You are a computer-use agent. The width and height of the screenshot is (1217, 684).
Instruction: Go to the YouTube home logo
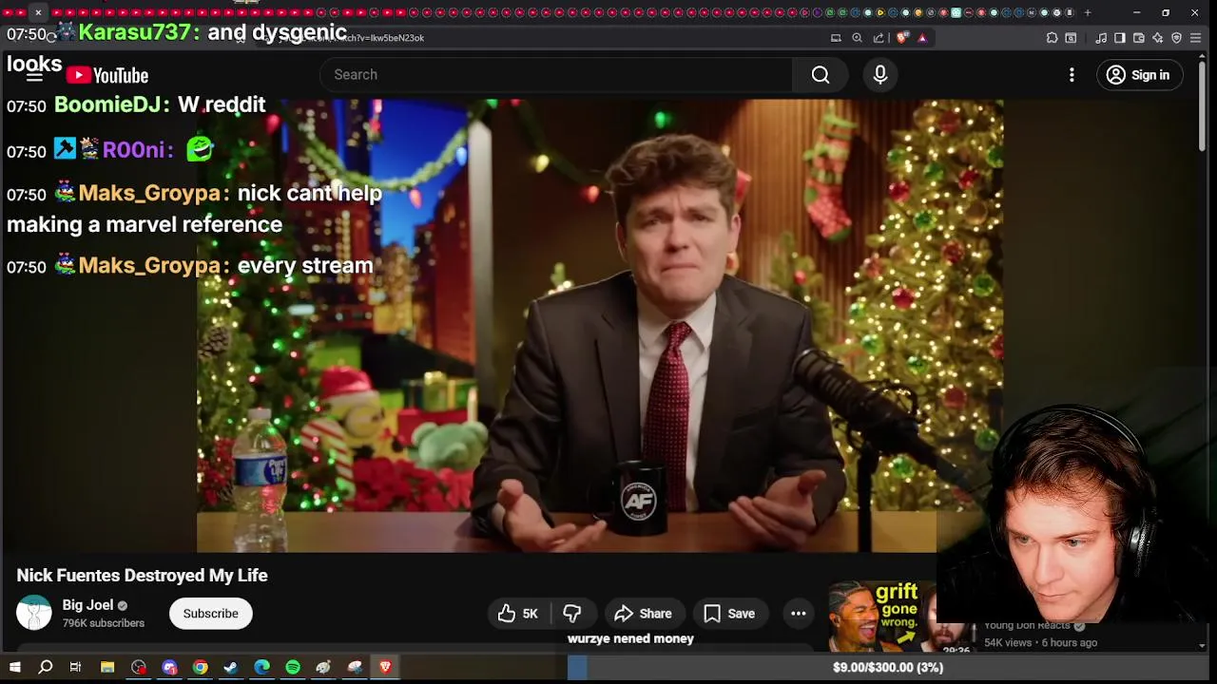[x=107, y=75]
